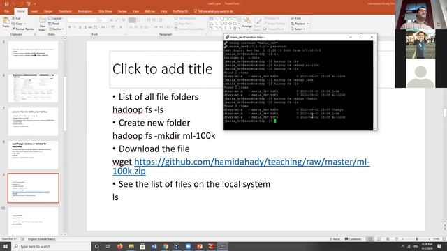Viewport: 447px width, 251px height.
Task: Open Comments pane from status bar
Action: 353,239
